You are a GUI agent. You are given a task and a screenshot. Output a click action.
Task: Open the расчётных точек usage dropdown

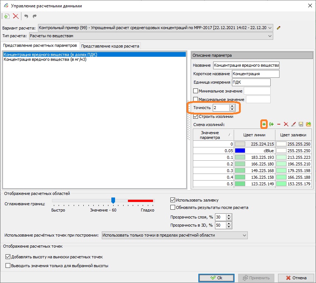244,235
